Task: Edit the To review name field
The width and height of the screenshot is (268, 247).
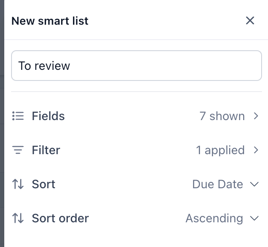Action: click(137, 66)
